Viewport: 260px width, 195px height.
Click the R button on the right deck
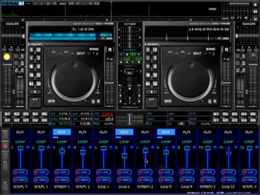(x=226, y=50)
